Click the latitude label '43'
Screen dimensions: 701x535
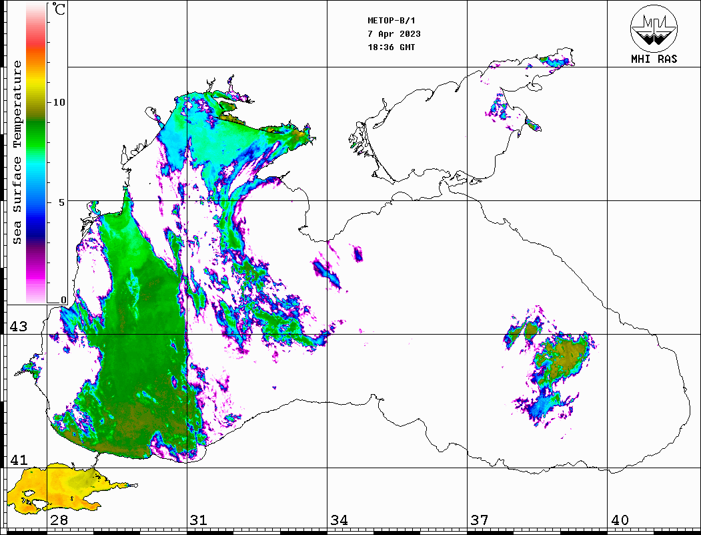(19, 327)
